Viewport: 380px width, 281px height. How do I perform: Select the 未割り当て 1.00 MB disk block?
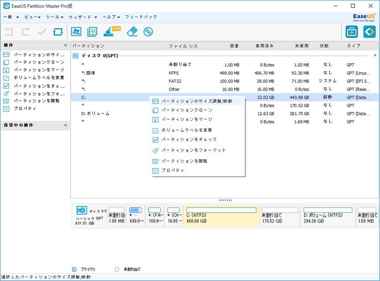[x=116, y=216]
